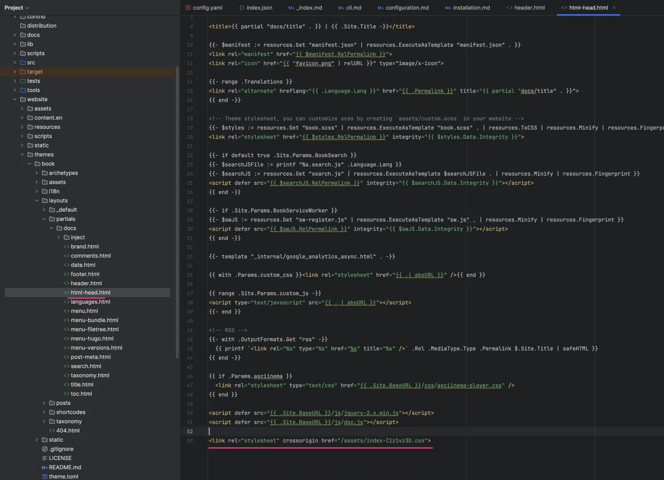
Task: Click the theme.toml file icon
Action: [45, 476]
